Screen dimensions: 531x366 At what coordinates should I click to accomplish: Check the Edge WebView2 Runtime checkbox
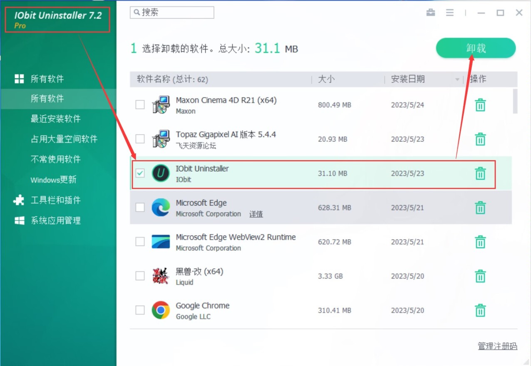140,241
